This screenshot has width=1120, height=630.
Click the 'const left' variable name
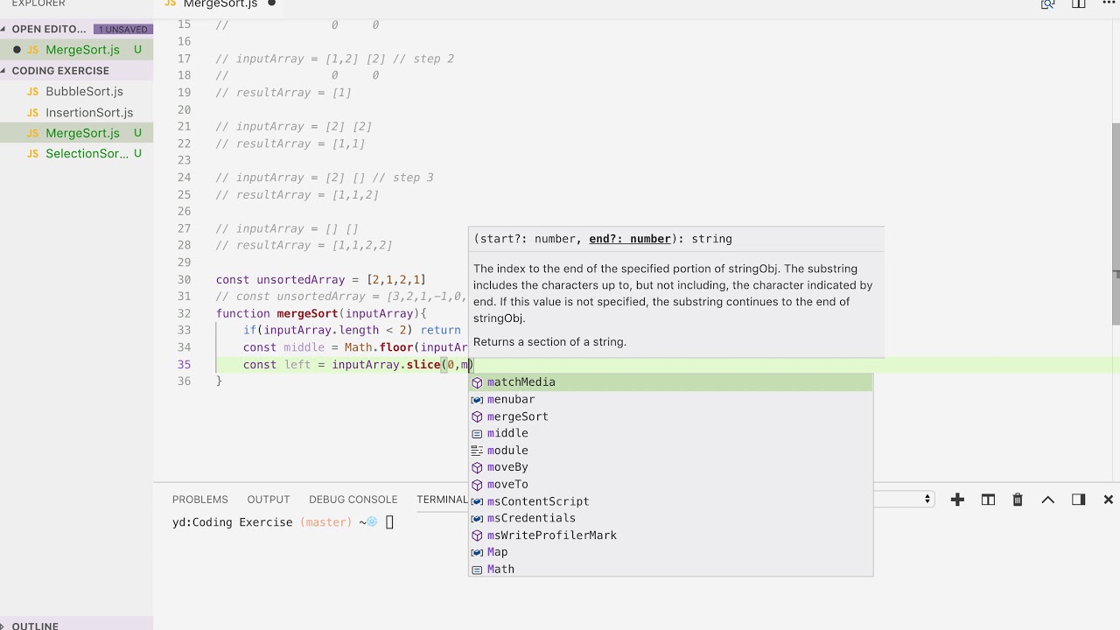[297, 365]
